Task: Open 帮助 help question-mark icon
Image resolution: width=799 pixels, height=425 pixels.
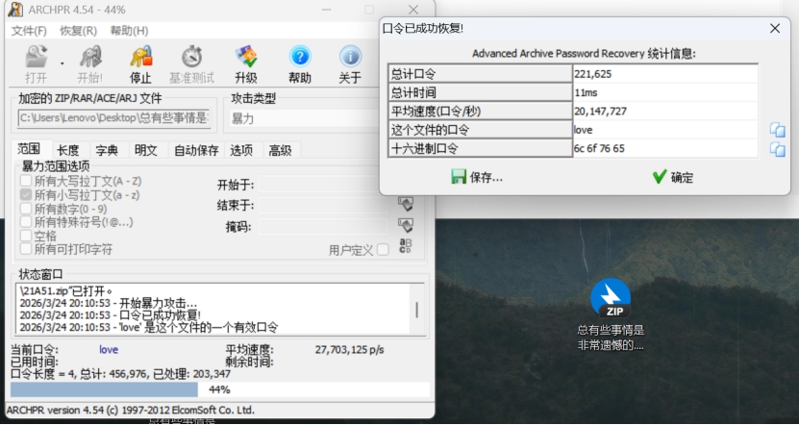Action: [x=300, y=57]
